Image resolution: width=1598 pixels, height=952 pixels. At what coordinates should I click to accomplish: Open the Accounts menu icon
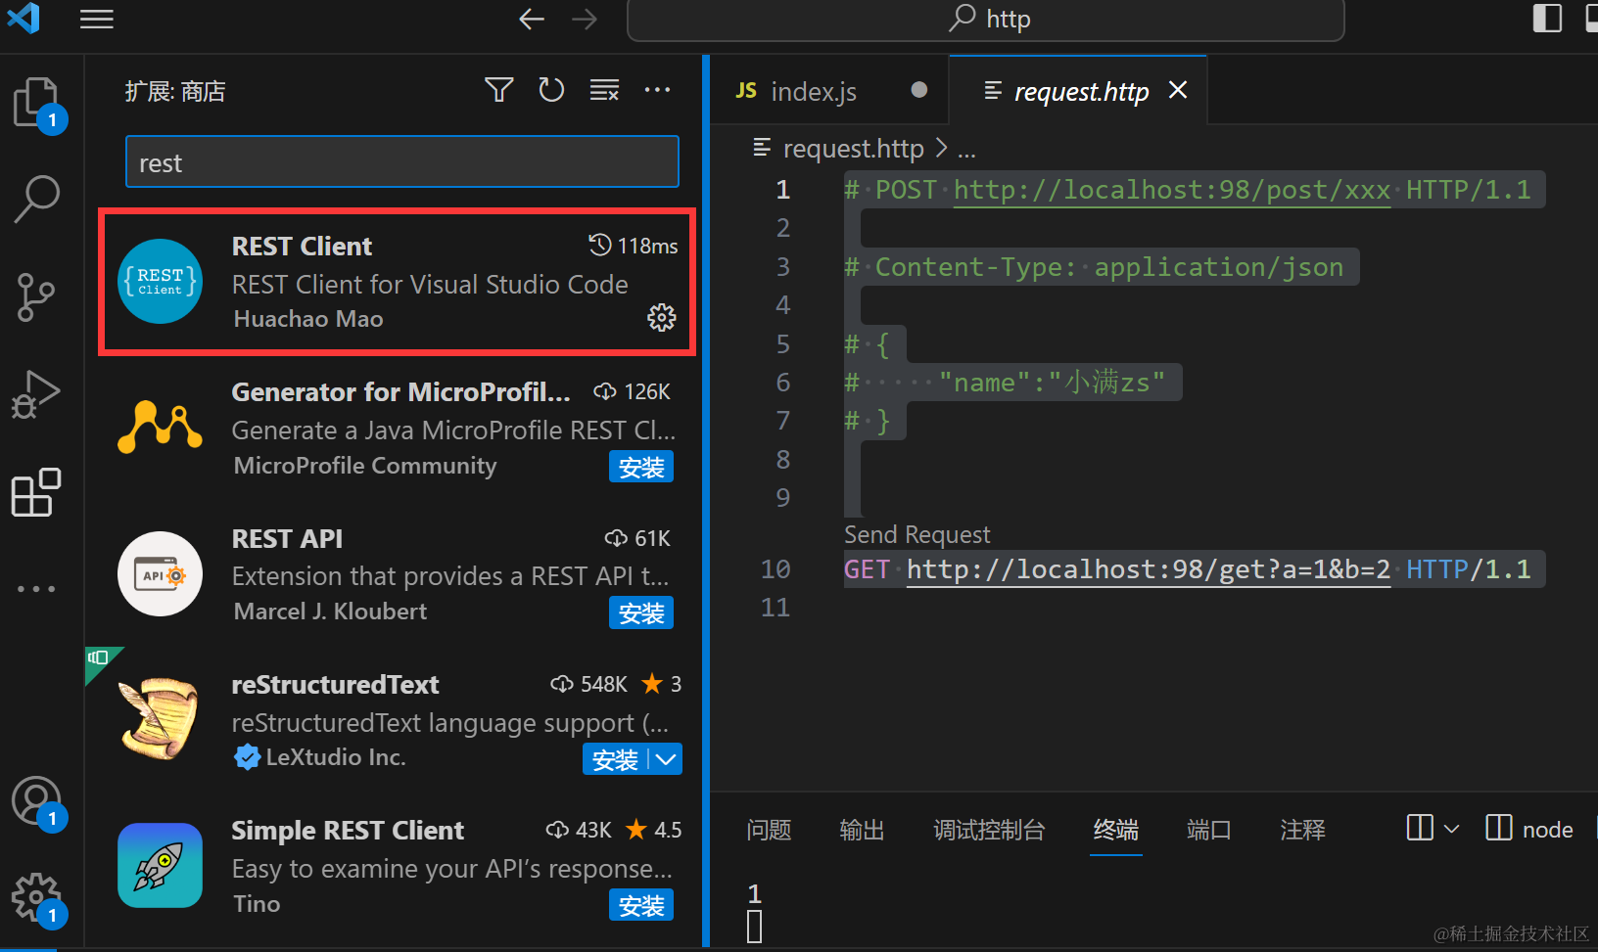click(x=37, y=800)
